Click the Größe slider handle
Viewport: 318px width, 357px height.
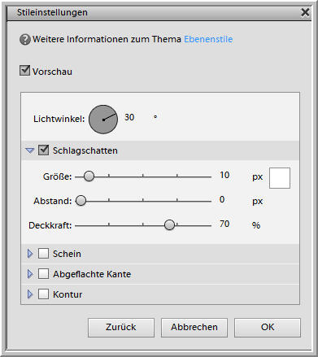pyautogui.click(x=89, y=176)
